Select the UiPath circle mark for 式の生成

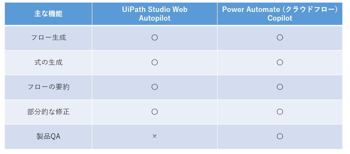coord(155,62)
